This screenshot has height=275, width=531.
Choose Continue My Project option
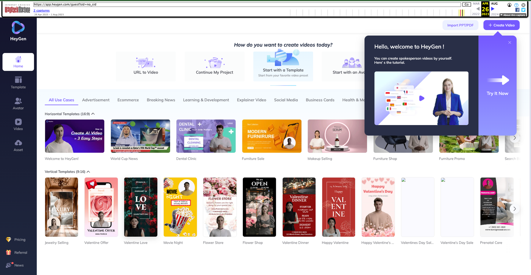coord(215,66)
